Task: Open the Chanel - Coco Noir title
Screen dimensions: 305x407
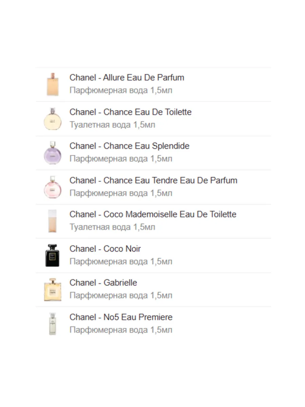Action: click(x=105, y=249)
